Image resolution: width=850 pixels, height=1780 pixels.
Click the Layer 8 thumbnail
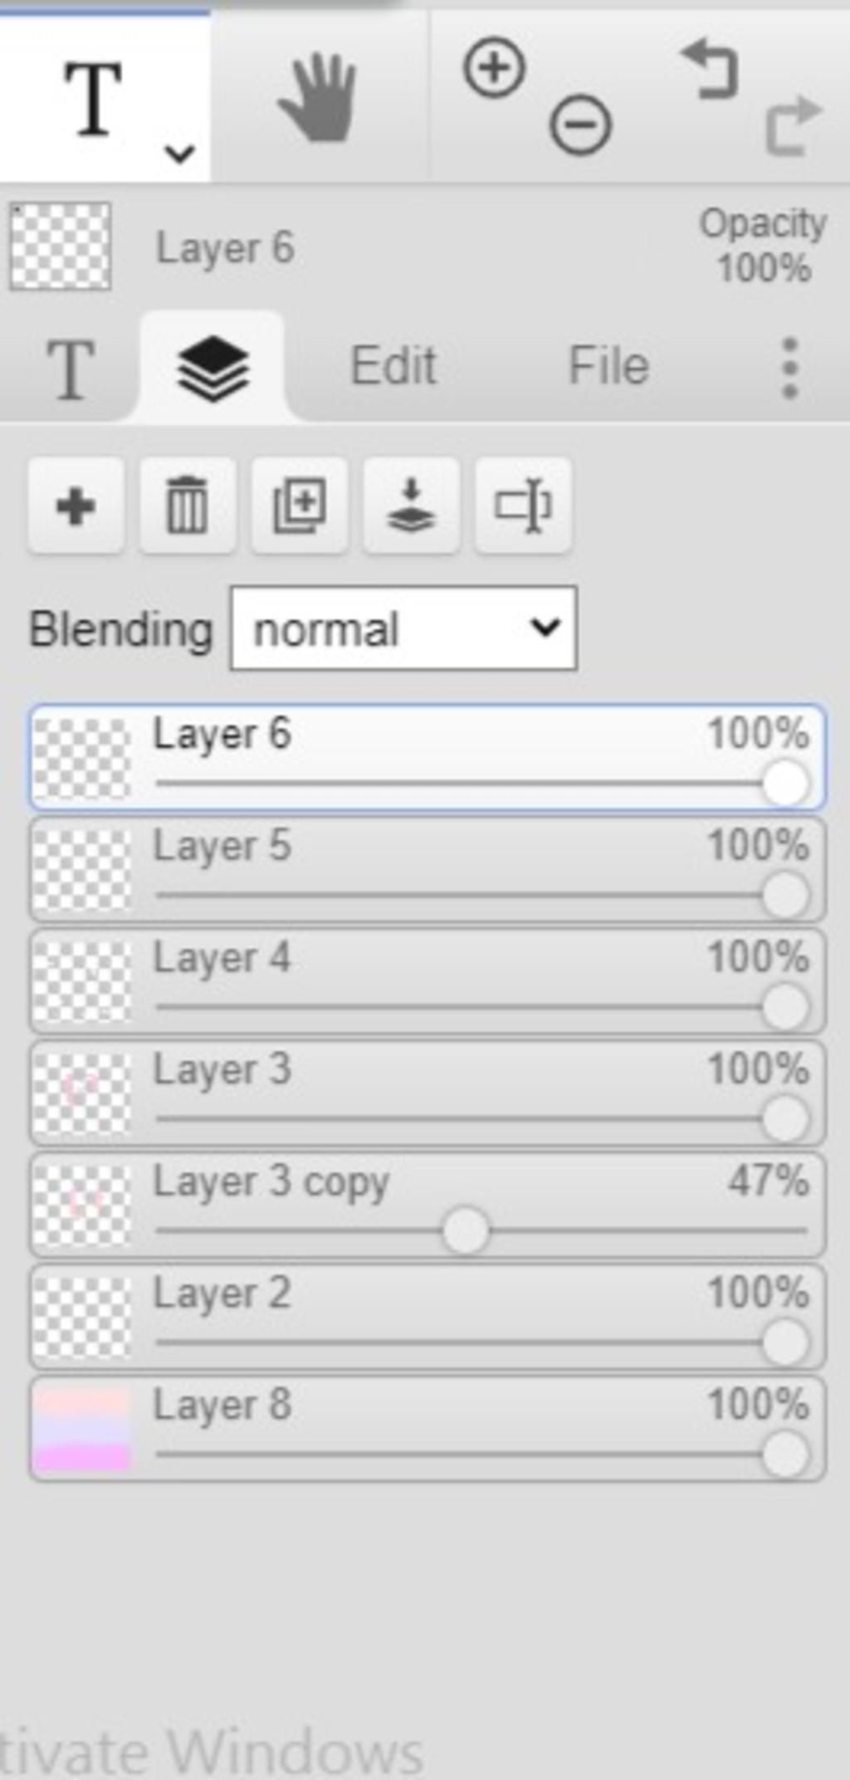[81, 1429]
